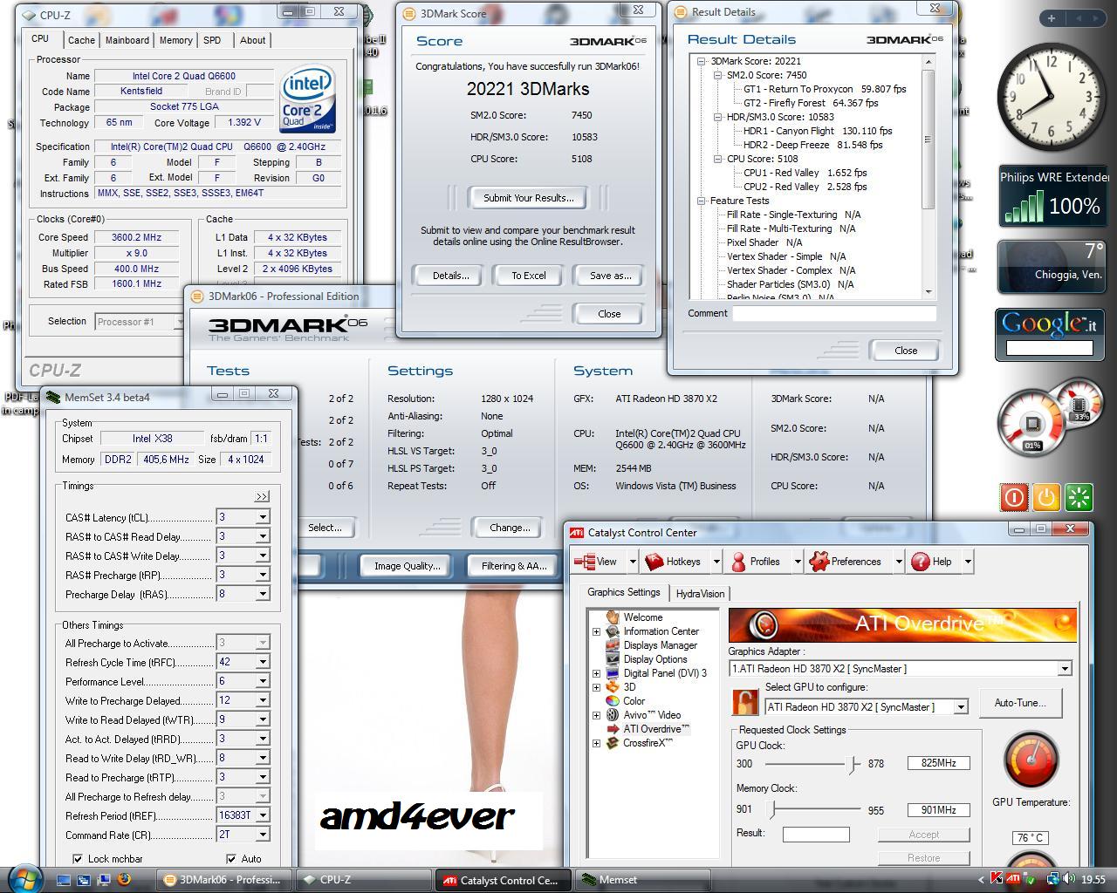Expand the 3D tree node
This screenshot has width=1117, height=893.
(x=597, y=687)
